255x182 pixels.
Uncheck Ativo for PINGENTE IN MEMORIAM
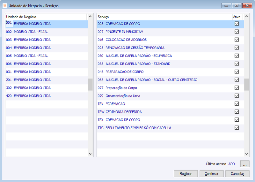pos(237,32)
